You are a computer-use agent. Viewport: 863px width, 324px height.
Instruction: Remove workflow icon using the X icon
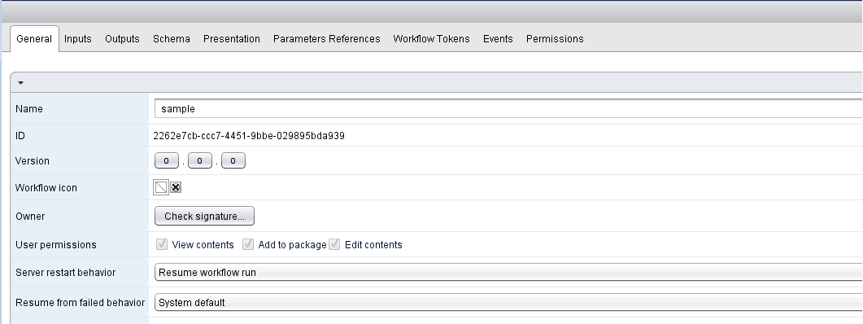click(176, 187)
